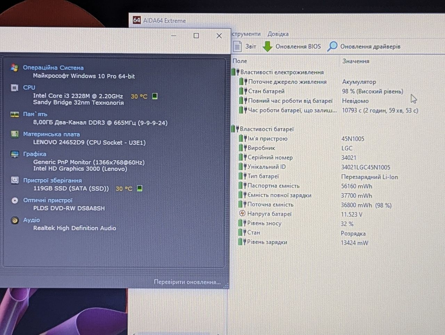
Task: Select the unique ID value 34021LGC45N1005
Action: 366,167
